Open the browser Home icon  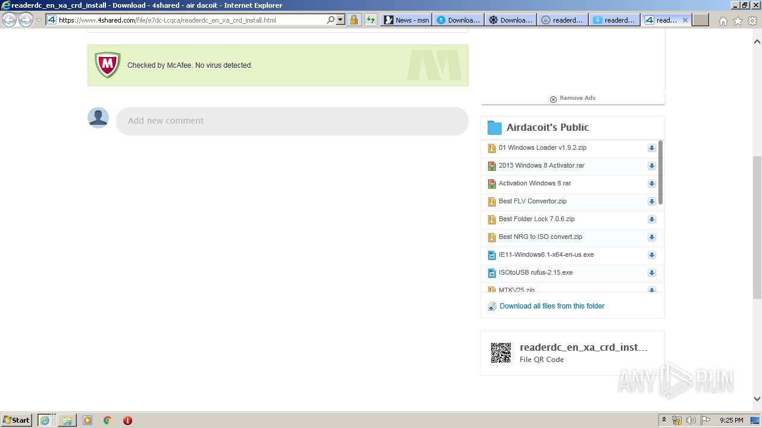coord(723,21)
